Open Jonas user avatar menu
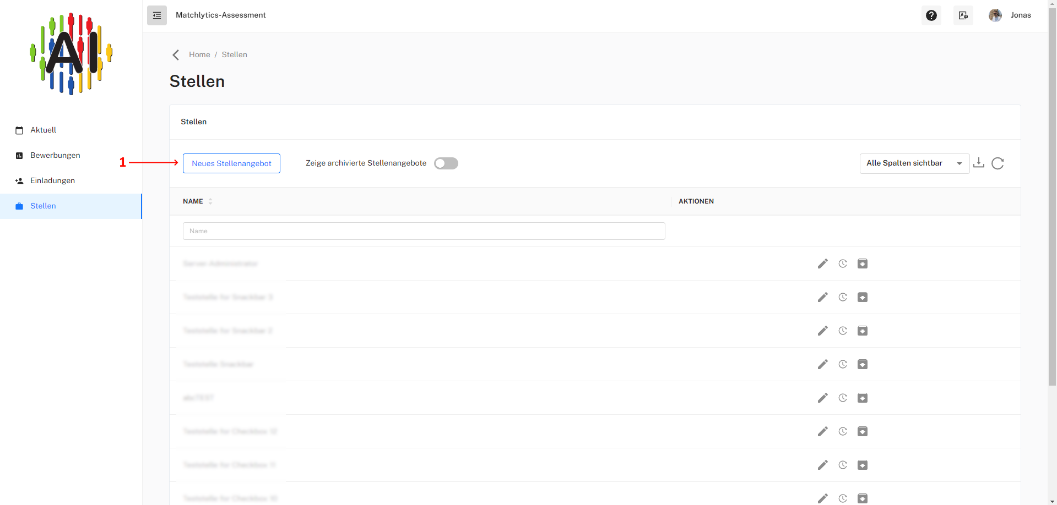The width and height of the screenshot is (1057, 505). point(995,15)
